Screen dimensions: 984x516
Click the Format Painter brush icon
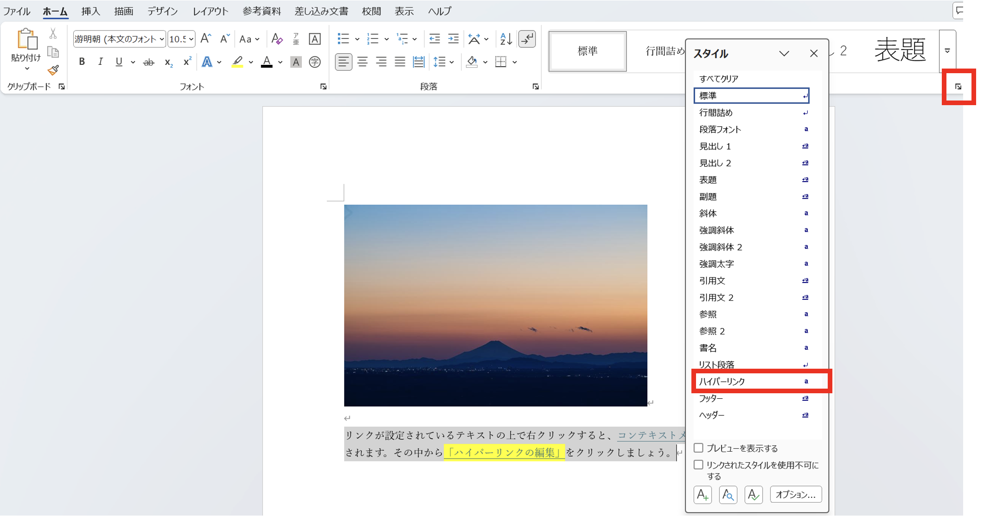pos(53,70)
